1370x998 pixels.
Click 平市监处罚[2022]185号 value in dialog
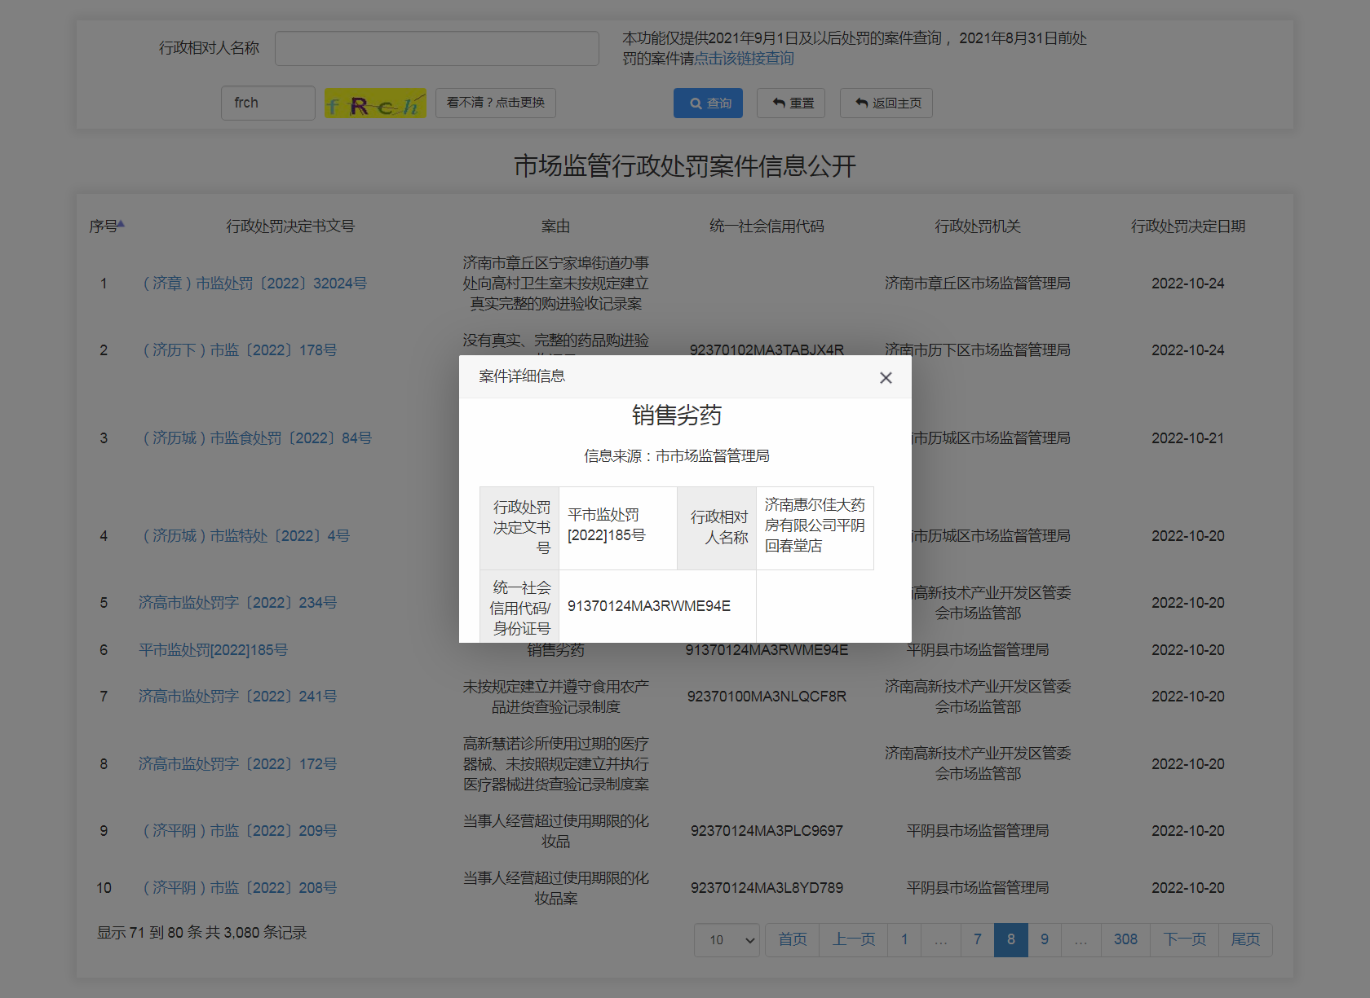tap(607, 525)
